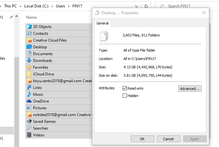Click the refresh button beside address bar
219x147 pixels.
click(146, 6)
